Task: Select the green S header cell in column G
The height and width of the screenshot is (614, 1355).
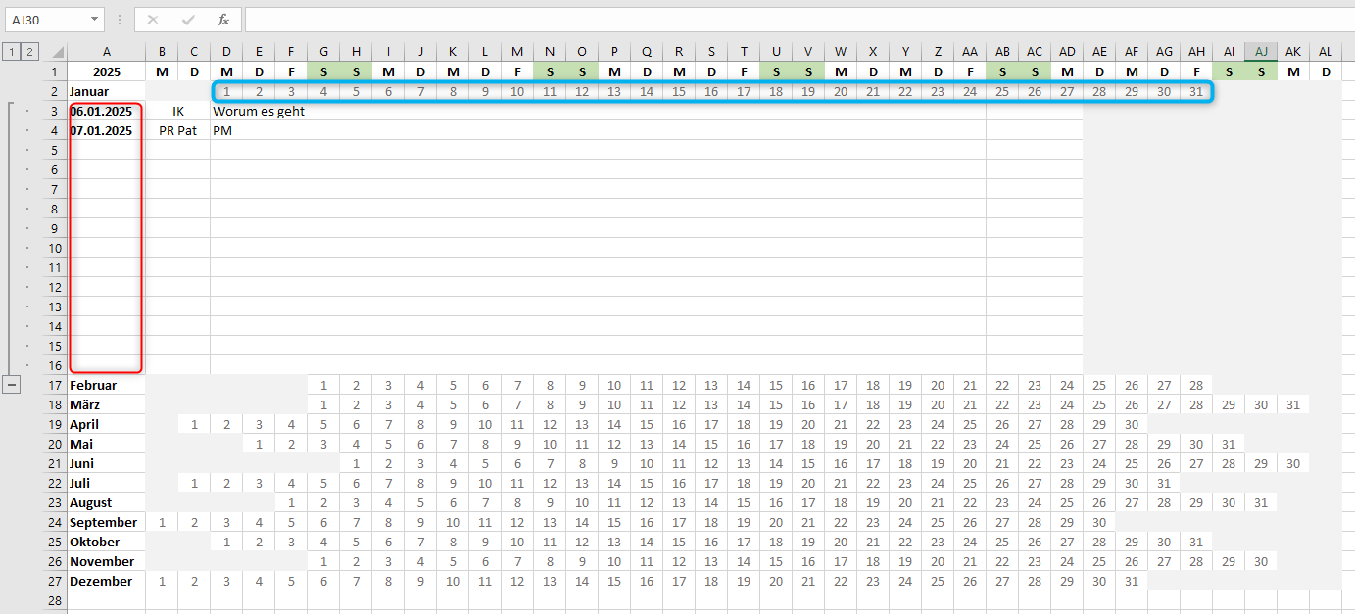Action: tap(323, 71)
